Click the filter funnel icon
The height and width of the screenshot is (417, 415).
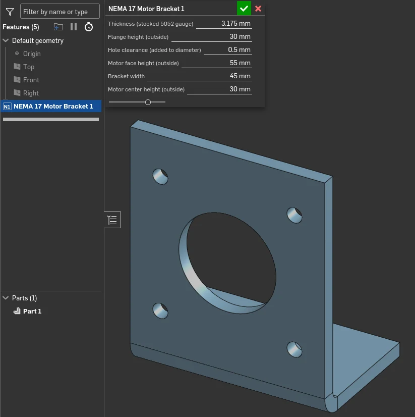[x=10, y=12]
